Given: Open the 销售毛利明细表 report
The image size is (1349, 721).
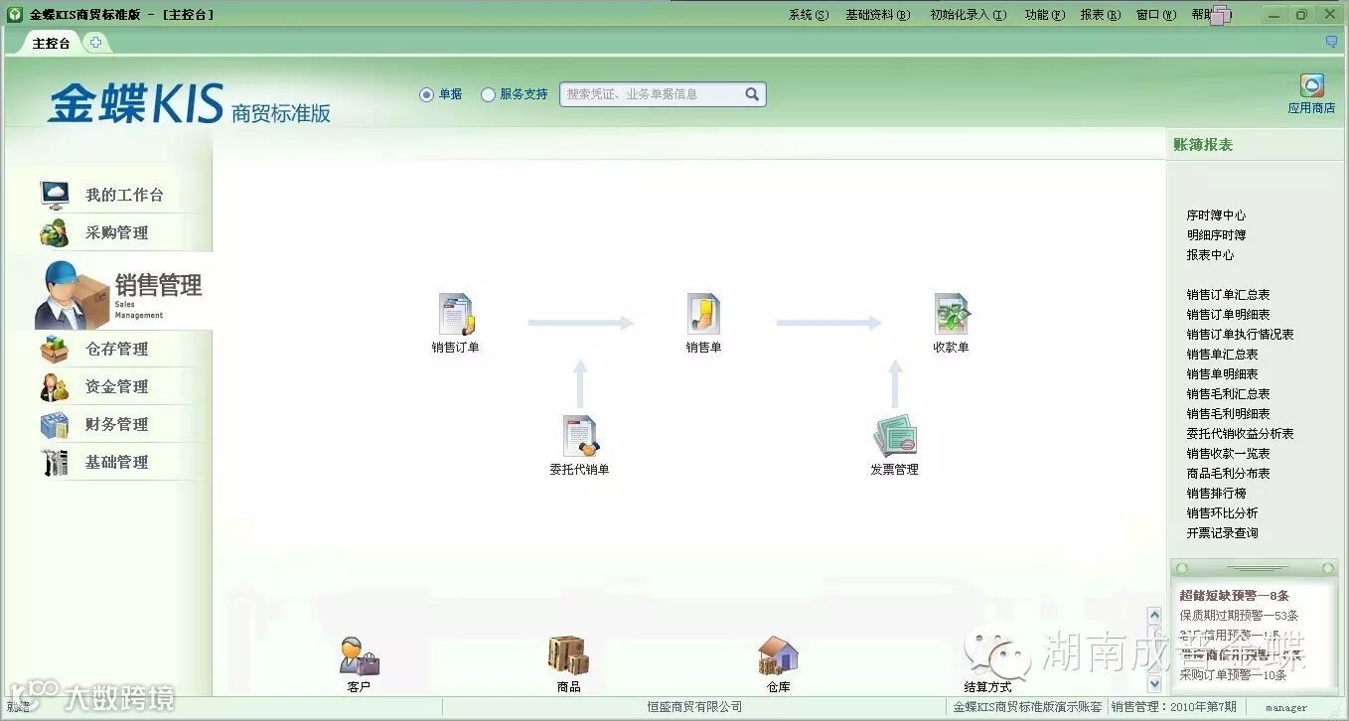Looking at the screenshot, I should click(1228, 414).
